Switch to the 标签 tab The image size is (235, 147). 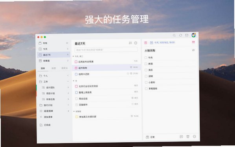[54, 68]
